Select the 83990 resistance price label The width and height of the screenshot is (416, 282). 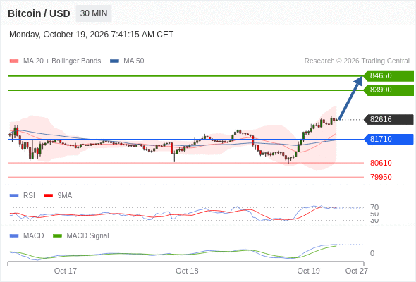[389, 90]
